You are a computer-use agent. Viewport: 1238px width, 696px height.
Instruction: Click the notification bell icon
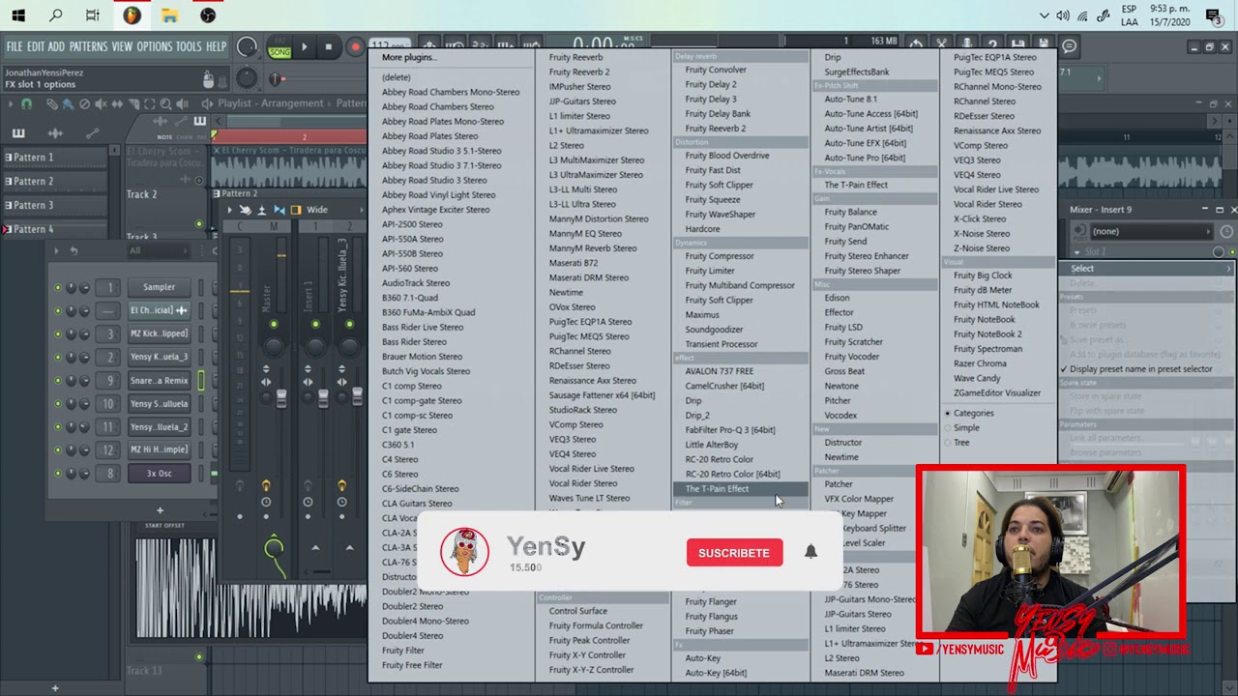pyautogui.click(x=811, y=551)
